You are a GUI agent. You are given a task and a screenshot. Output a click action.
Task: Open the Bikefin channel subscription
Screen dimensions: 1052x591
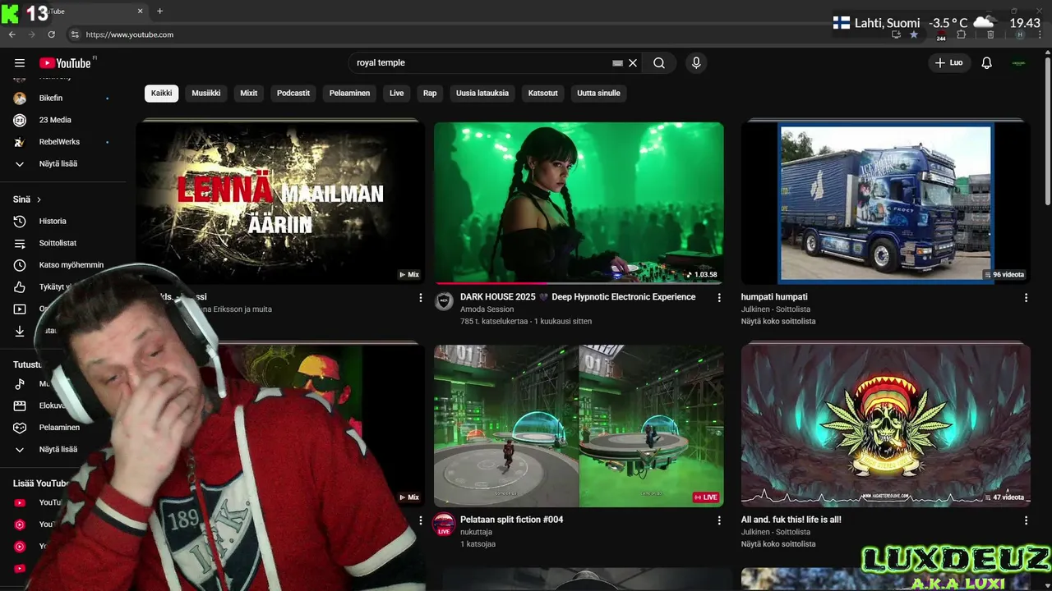click(x=51, y=98)
